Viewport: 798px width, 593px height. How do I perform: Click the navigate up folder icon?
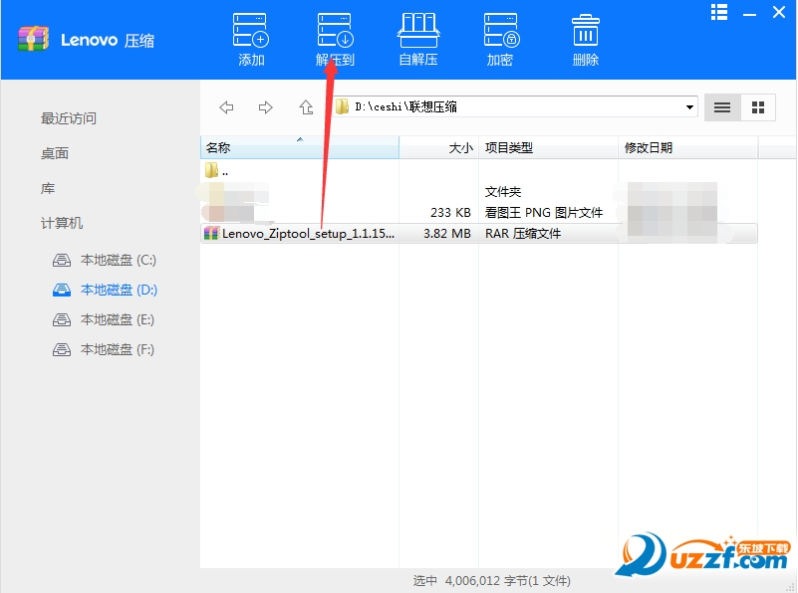click(x=306, y=106)
